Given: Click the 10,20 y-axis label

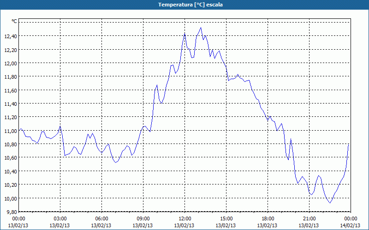Looking at the screenshot, I should [11, 185].
